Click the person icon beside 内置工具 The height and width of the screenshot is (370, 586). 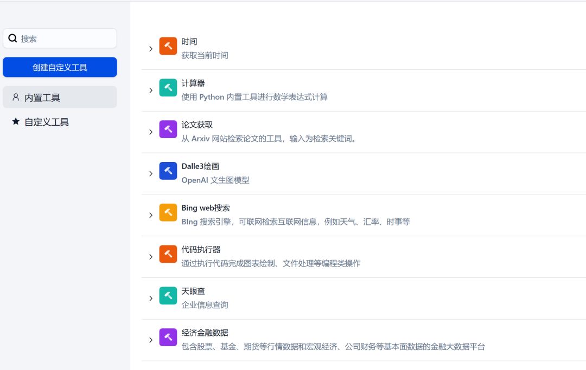[x=16, y=98]
